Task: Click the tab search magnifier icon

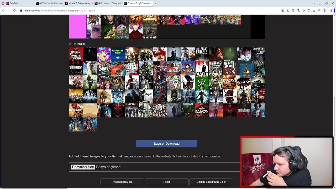Action: tap(314, 3)
